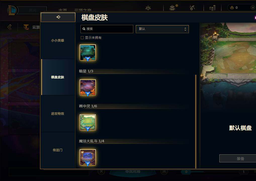Click the vertical scrollbar of the skin list

tap(196, 121)
